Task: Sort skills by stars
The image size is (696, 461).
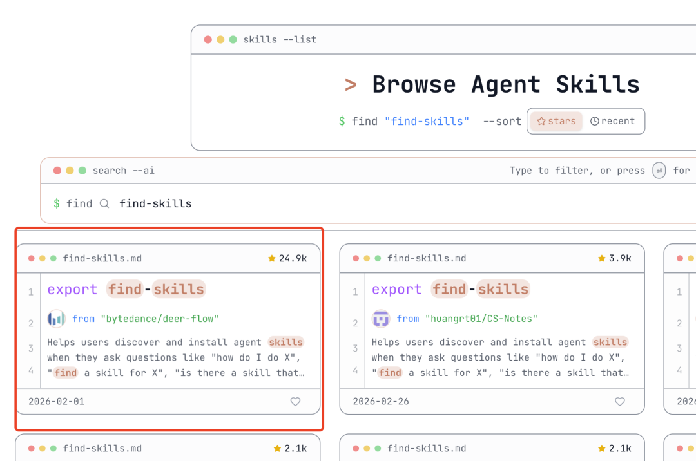Action: click(556, 121)
